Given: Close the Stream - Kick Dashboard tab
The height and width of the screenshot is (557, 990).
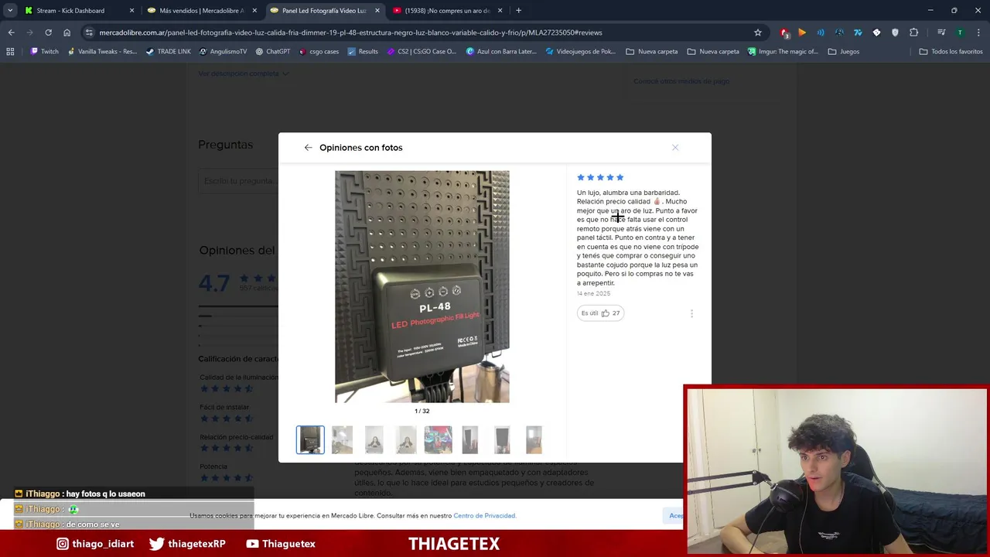Looking at the screenshot, I should pos(131,11).
